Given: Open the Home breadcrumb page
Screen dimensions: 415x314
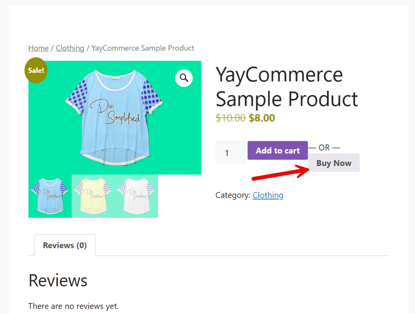Looking at the screenshot, I should coord(38,48).
